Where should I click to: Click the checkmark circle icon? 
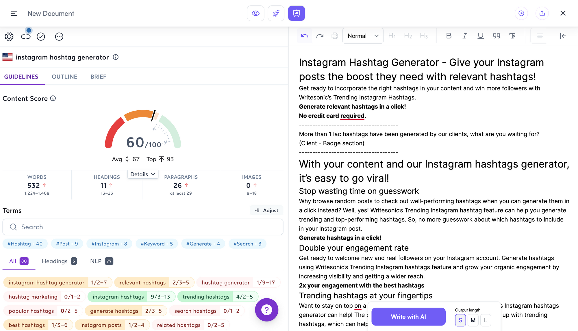point(41,37)
